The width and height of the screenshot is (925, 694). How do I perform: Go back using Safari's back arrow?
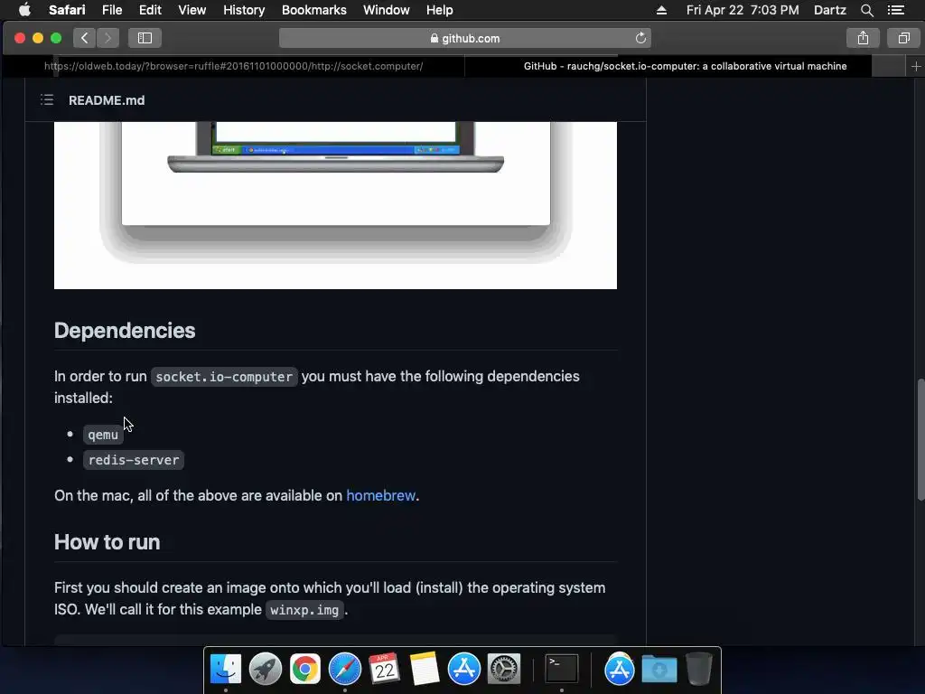(x=84, y=38)
